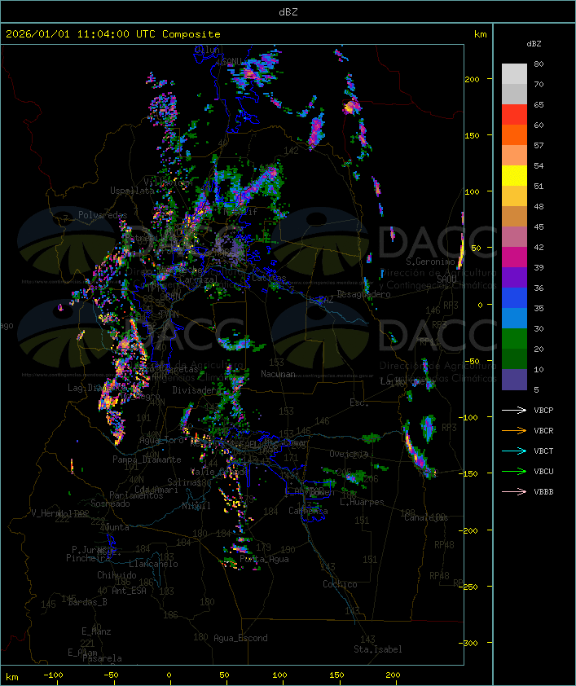Click the Parlamentos place label
Image resolution: width=576 pixels, height=686 pixels.
(x=136, y=495)
